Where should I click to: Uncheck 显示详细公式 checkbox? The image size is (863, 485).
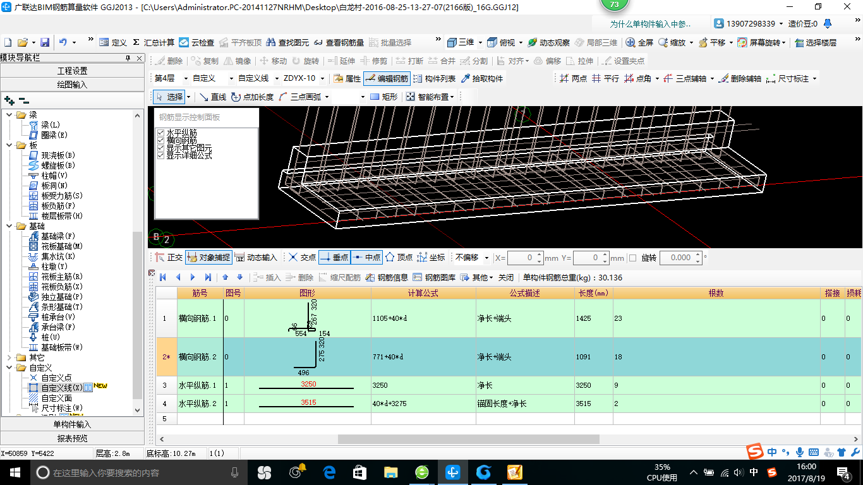pyautogui.click(x=161, y=155)
